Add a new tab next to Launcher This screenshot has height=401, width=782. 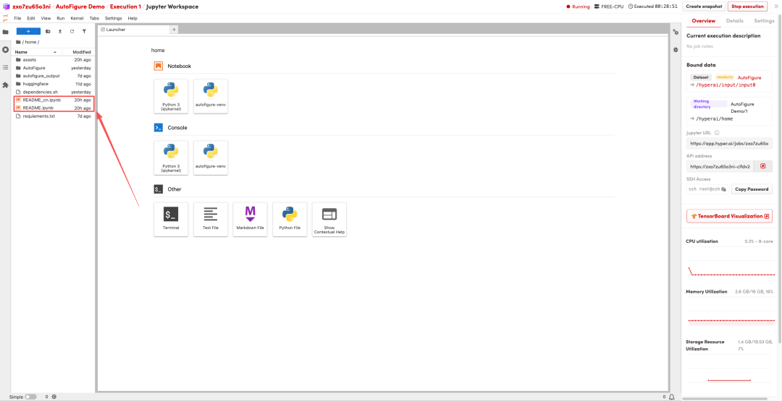174,30
